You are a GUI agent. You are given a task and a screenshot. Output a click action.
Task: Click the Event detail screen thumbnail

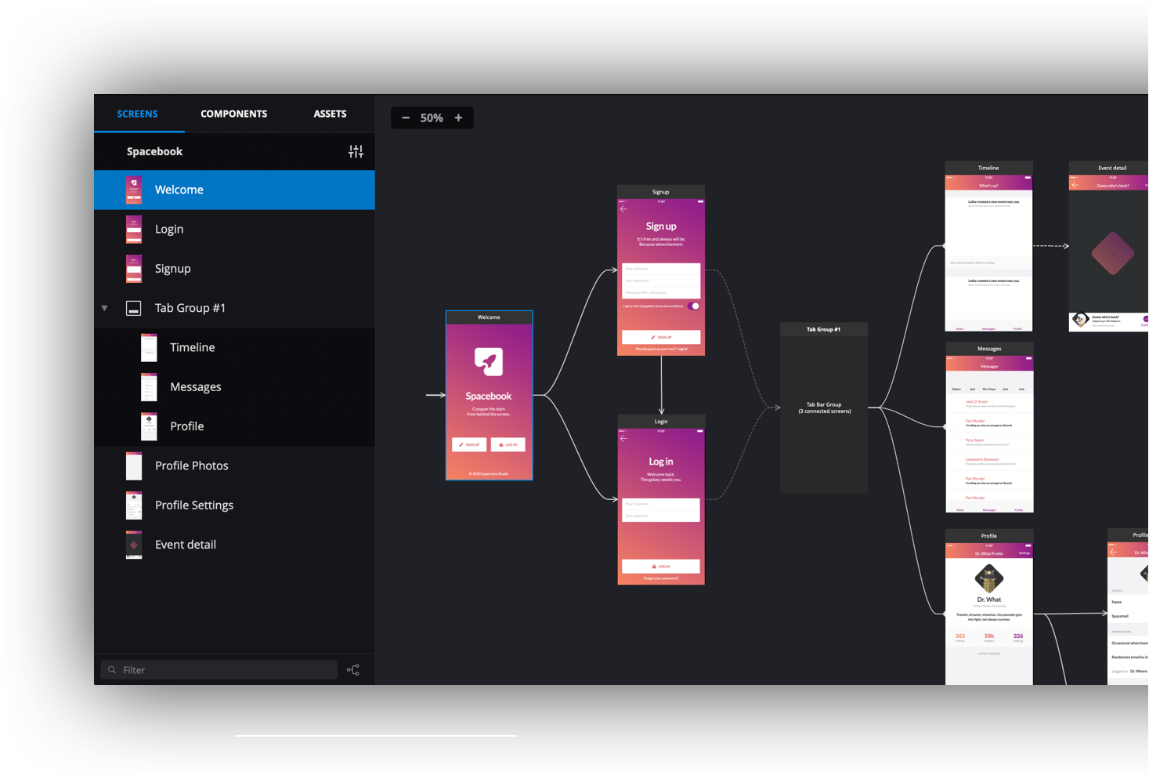click(x=133, y=544)
